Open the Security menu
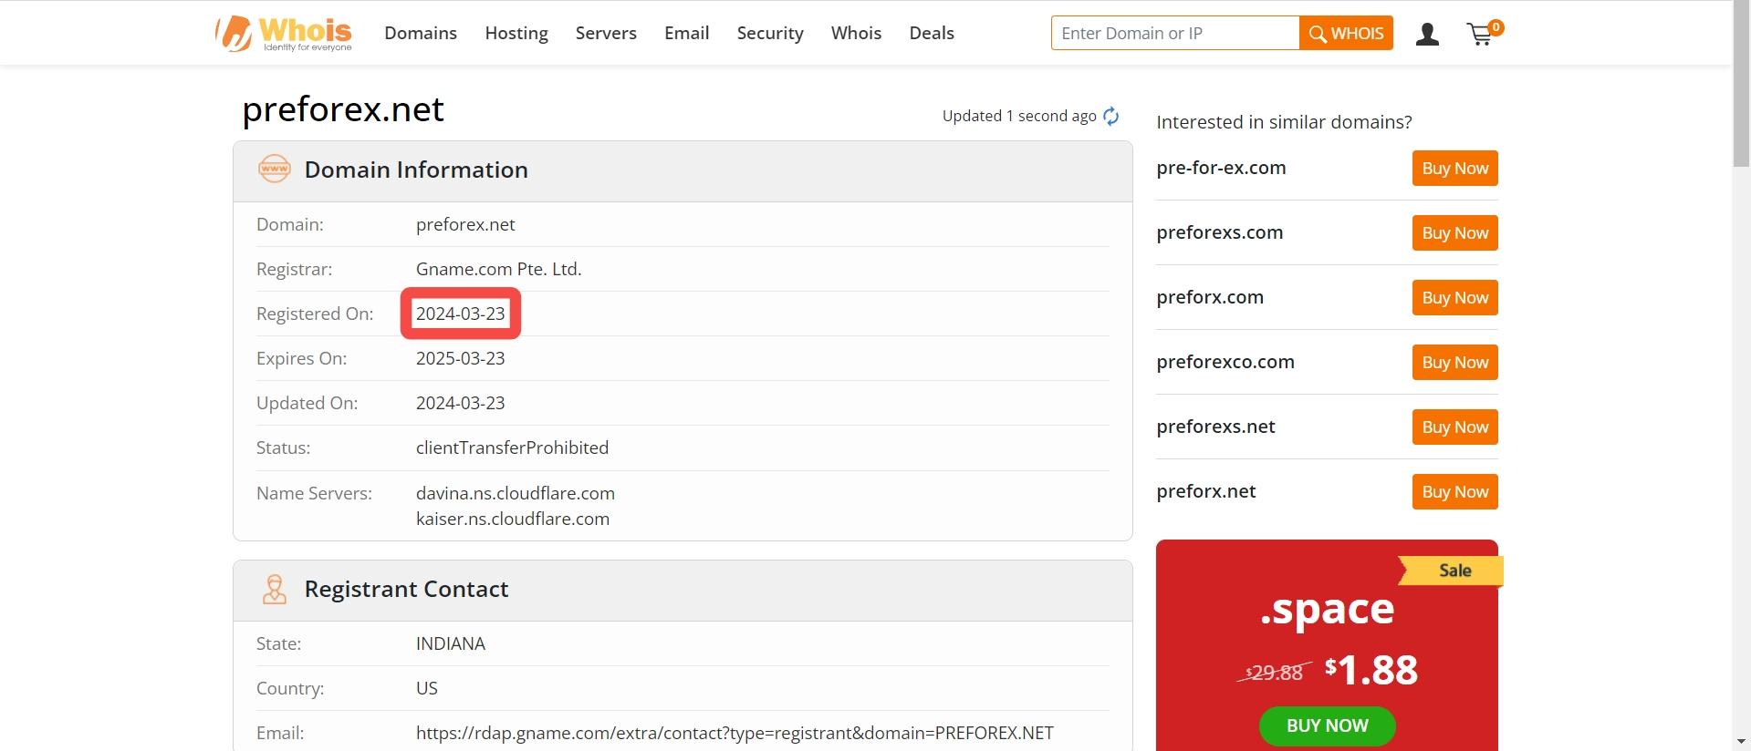 pos(770,33)
